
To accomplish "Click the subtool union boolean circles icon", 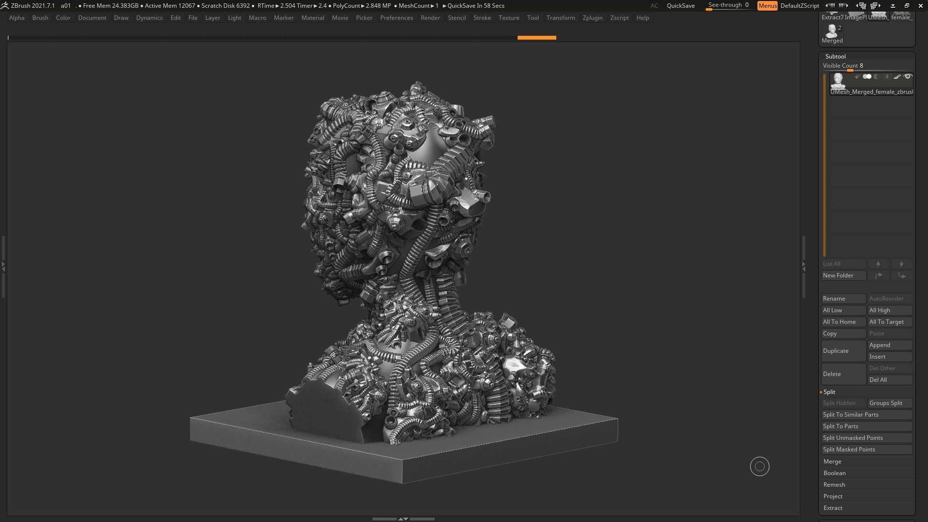I will tap(867, 76).
